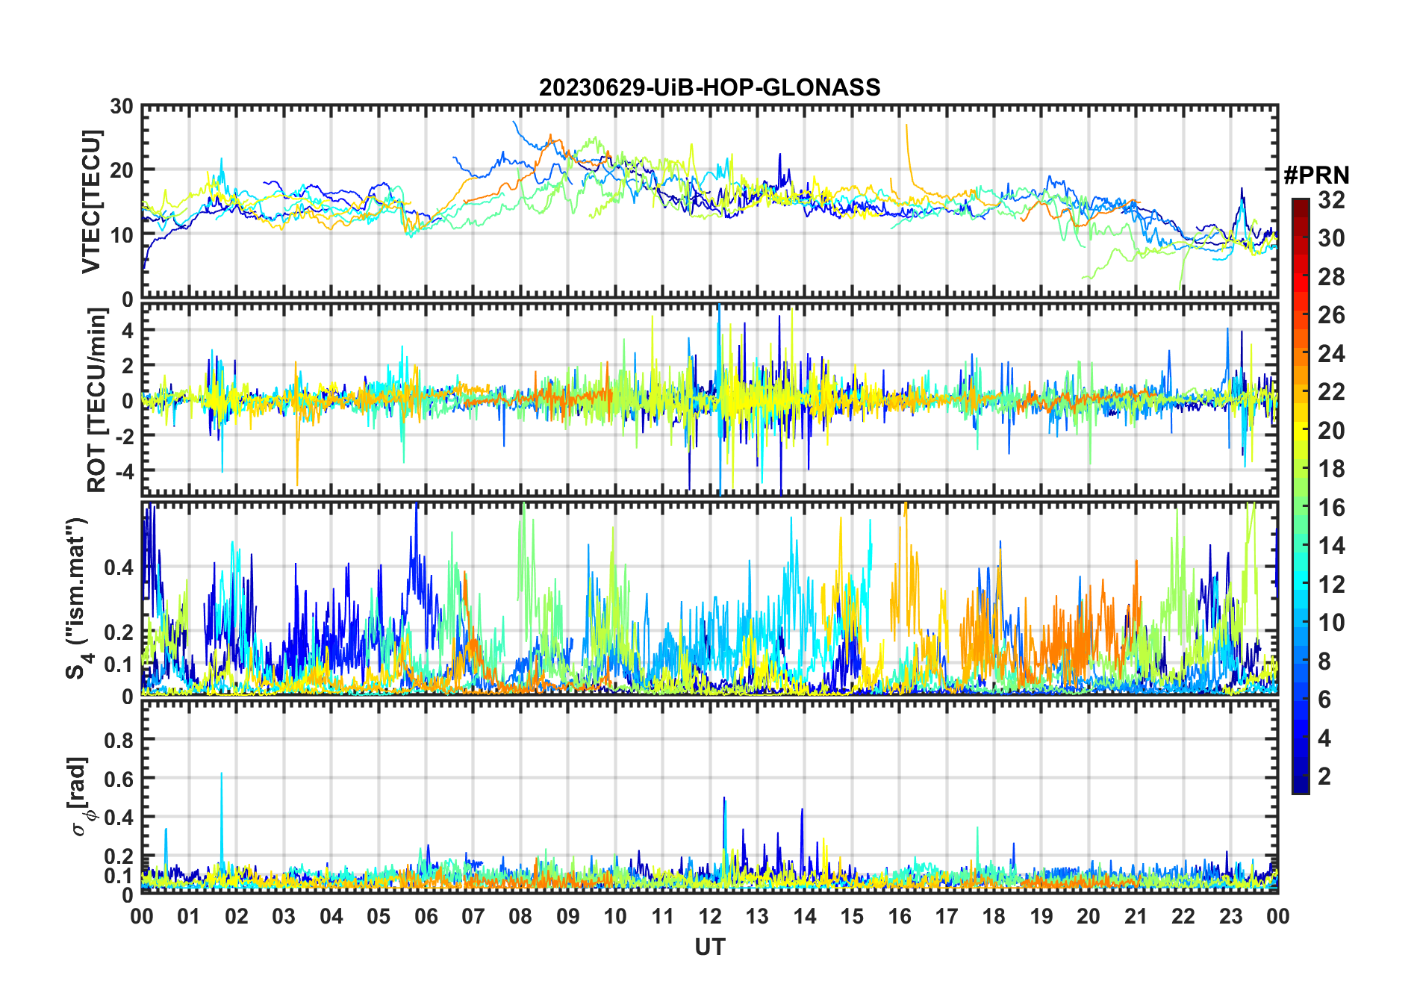Click x-axis tick label 21
The height and width of the screenshot is (993, 1420).
(1136, 916)
